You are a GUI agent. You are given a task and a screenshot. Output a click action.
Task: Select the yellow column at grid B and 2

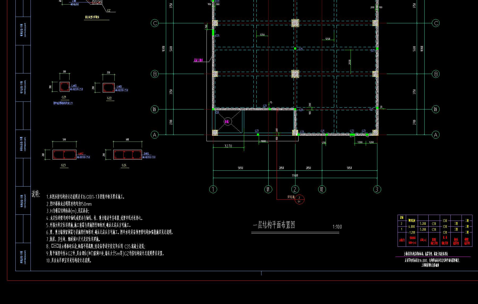coord(295,74)
